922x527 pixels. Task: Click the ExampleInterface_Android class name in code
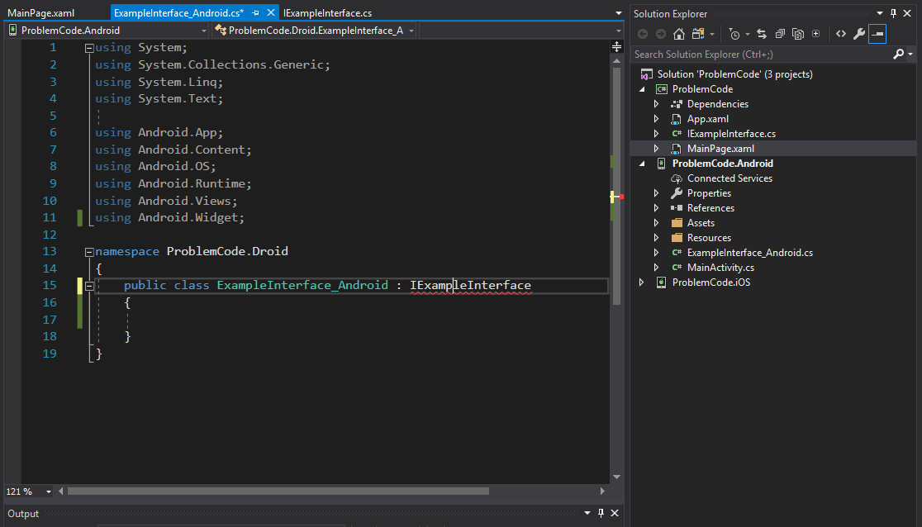tap(302, 285)
